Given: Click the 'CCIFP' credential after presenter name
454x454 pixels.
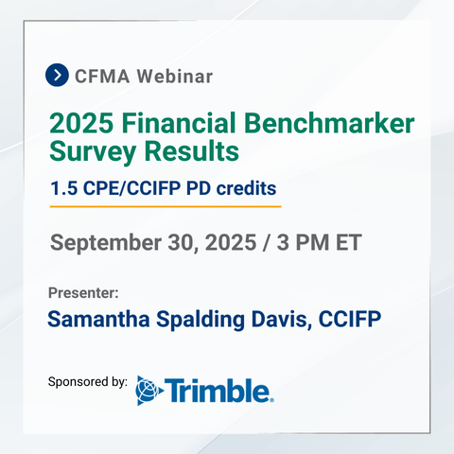Looking at the screenshot, I should pos(350,319).
